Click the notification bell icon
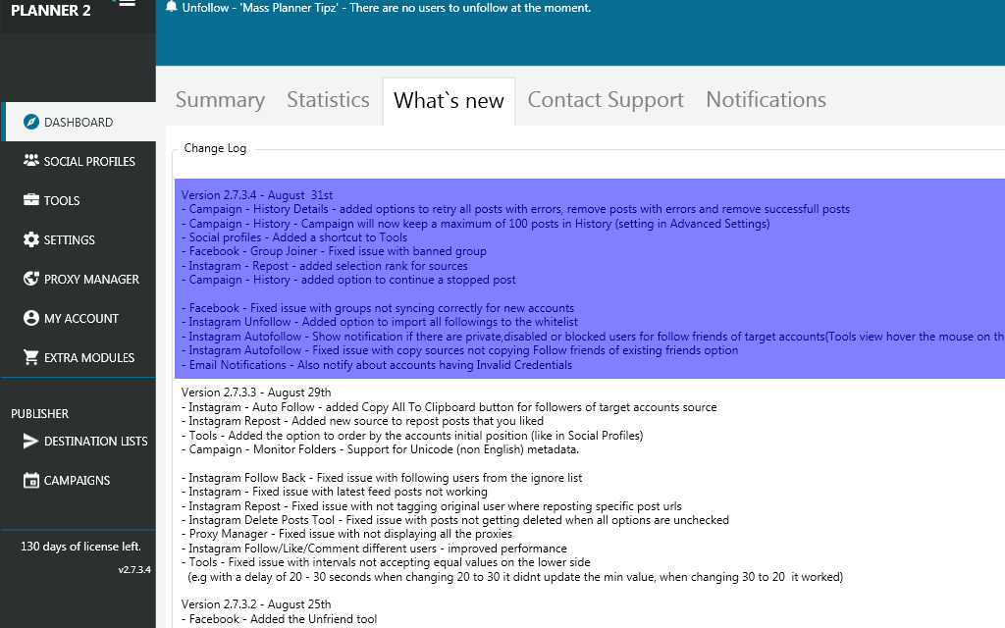The width and height of the screenshot is (1005, 628). [x=173, y=7]
